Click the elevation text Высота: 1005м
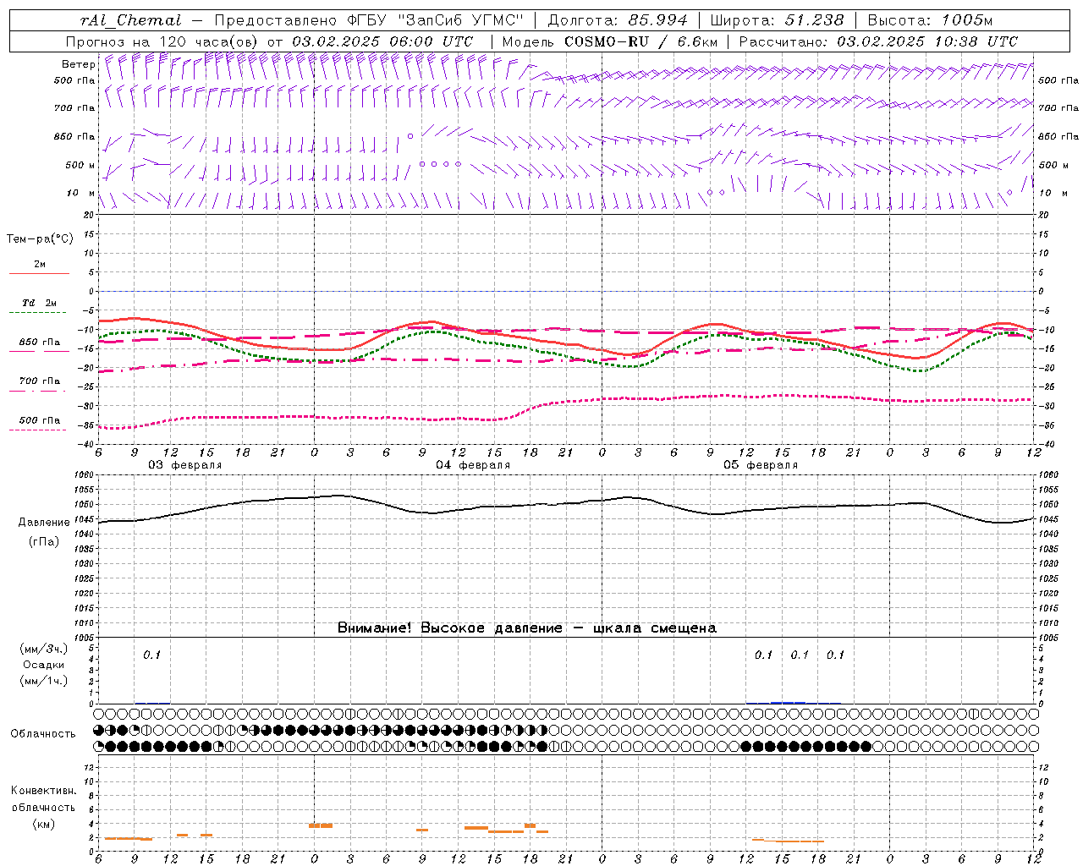This screenshot has height=866, width=1083. click(x=930, y=20)
